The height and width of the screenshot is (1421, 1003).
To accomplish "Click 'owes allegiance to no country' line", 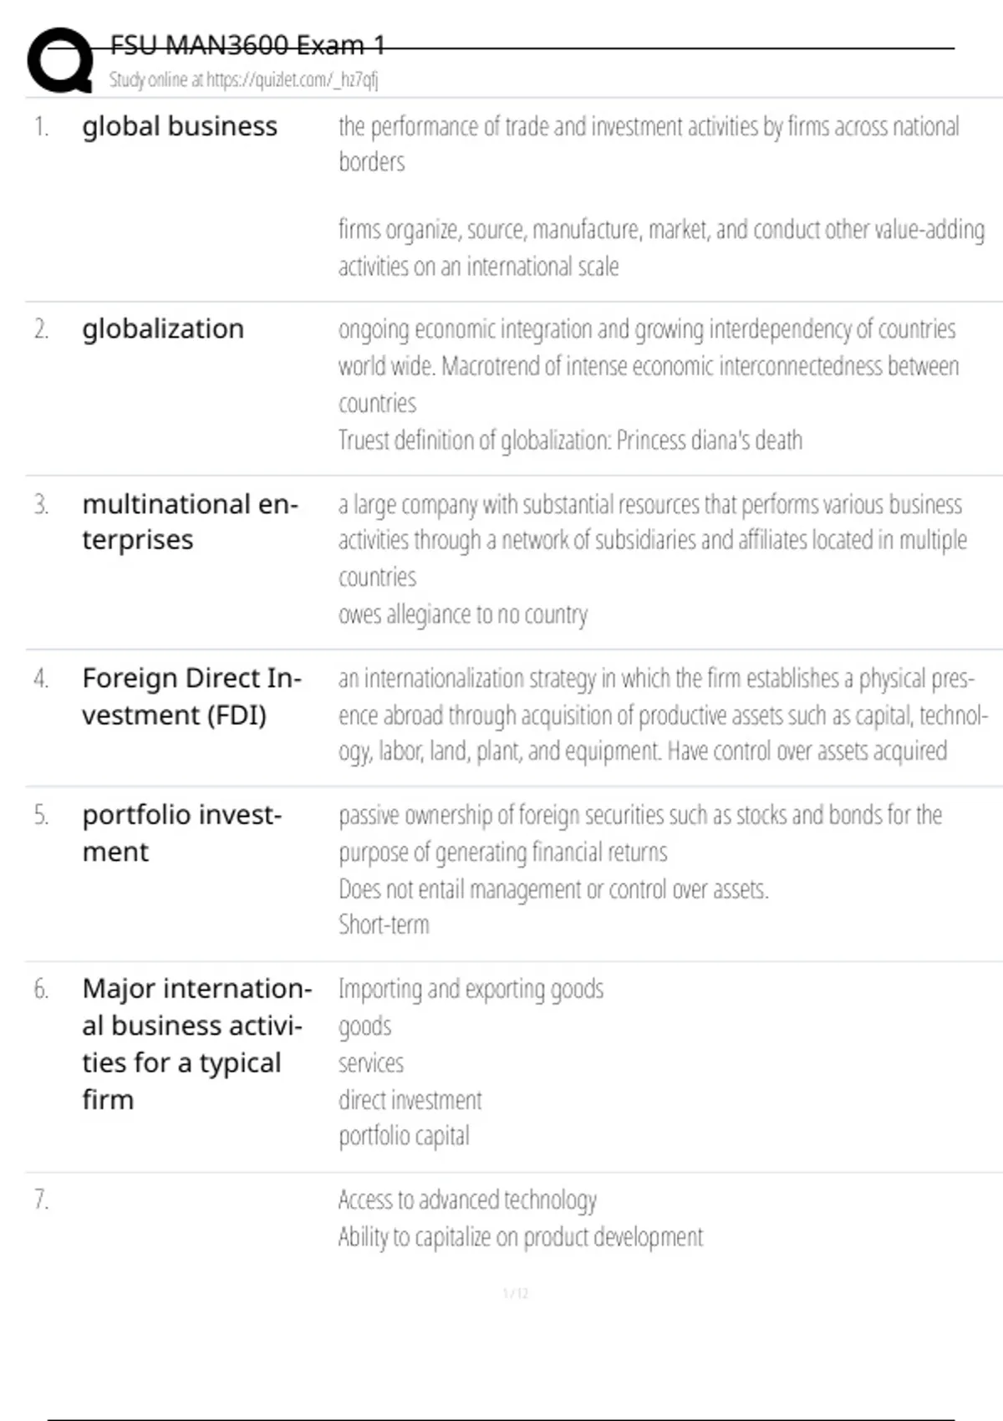I will (x=463, y=614).
